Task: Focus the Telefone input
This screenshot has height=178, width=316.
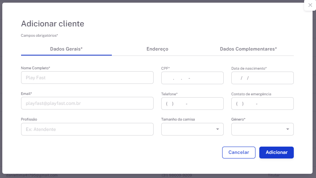Action: point(192,103)
